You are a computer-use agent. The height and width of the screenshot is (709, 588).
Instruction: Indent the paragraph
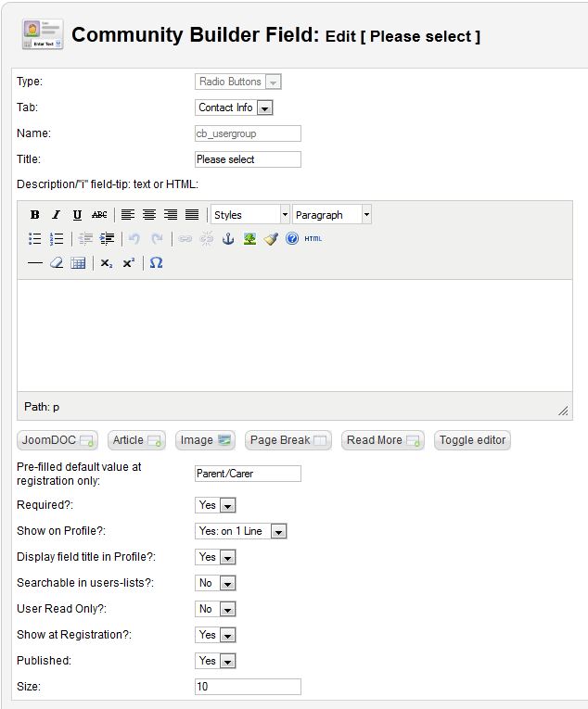[108, 239]
